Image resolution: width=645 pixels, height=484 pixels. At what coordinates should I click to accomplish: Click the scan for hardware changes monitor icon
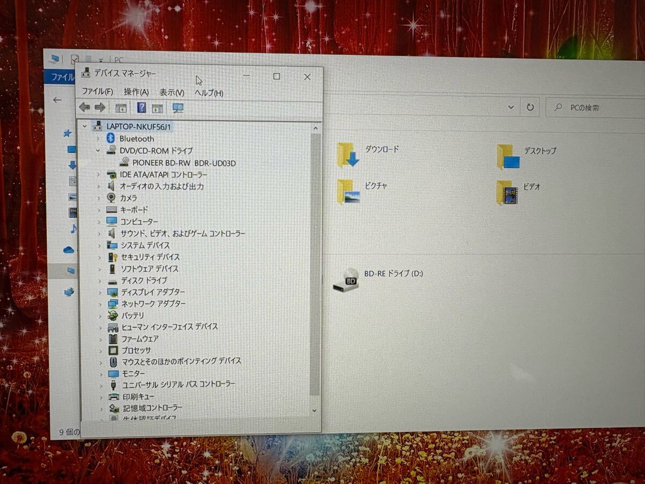pos(178,108)
